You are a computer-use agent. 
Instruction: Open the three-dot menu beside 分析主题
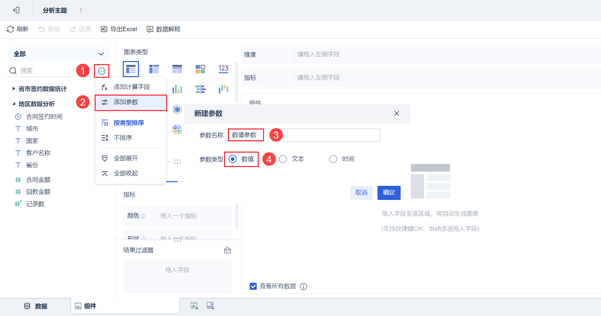(x=81, y=10)
